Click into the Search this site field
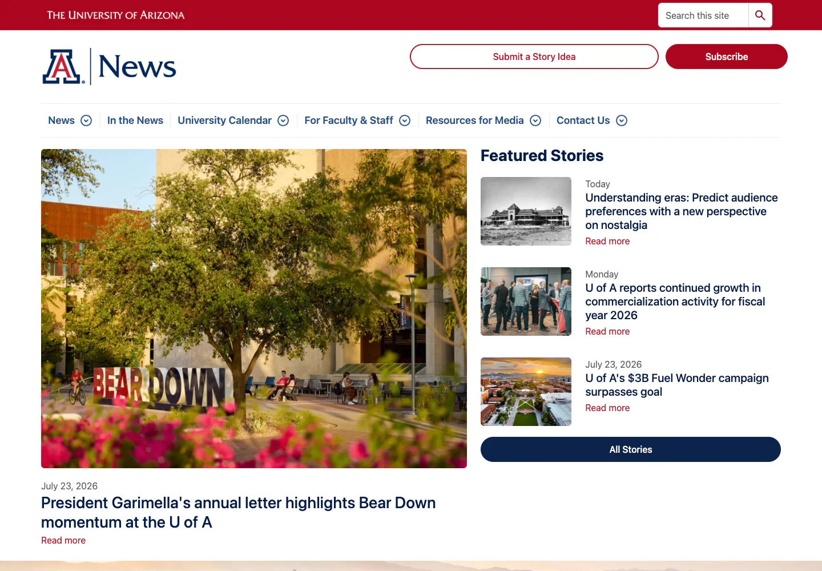 point(703,15)
